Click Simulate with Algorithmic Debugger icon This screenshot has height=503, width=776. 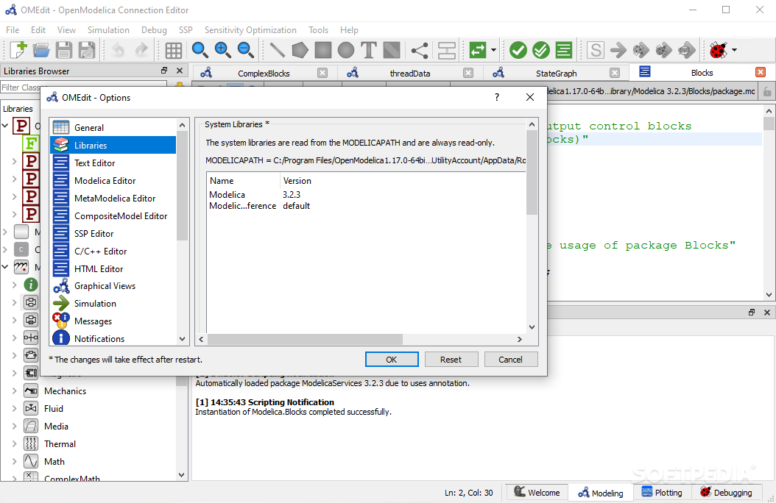663,50
